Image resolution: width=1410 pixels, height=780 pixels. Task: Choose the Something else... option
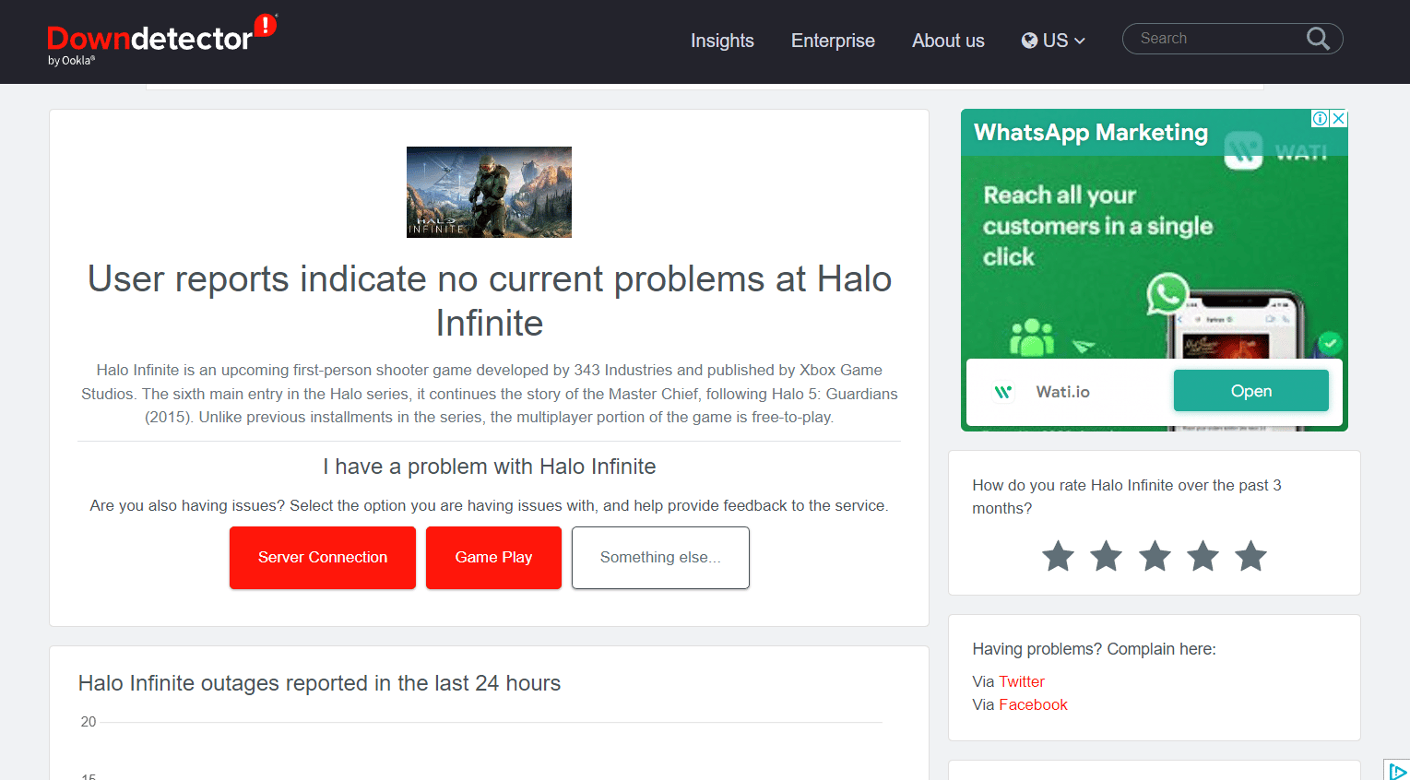tap(660, 558)
